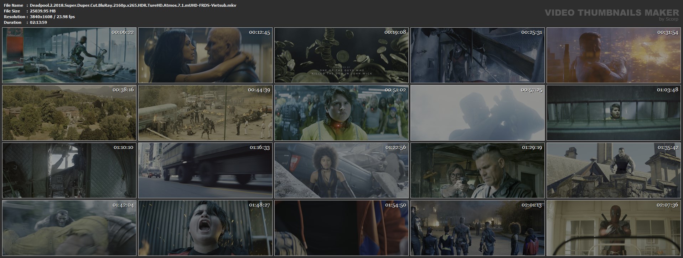Select the thumbnail at 00:31:54
Image resolution: width=683 pixels, height=258 pixels.
[x=614, y=55]
